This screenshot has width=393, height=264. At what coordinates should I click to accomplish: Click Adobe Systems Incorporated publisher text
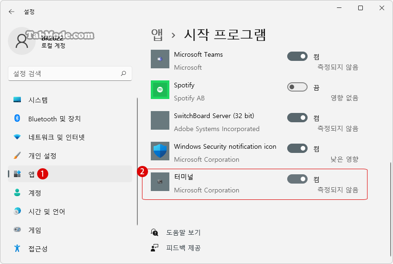tap(217, 129)
